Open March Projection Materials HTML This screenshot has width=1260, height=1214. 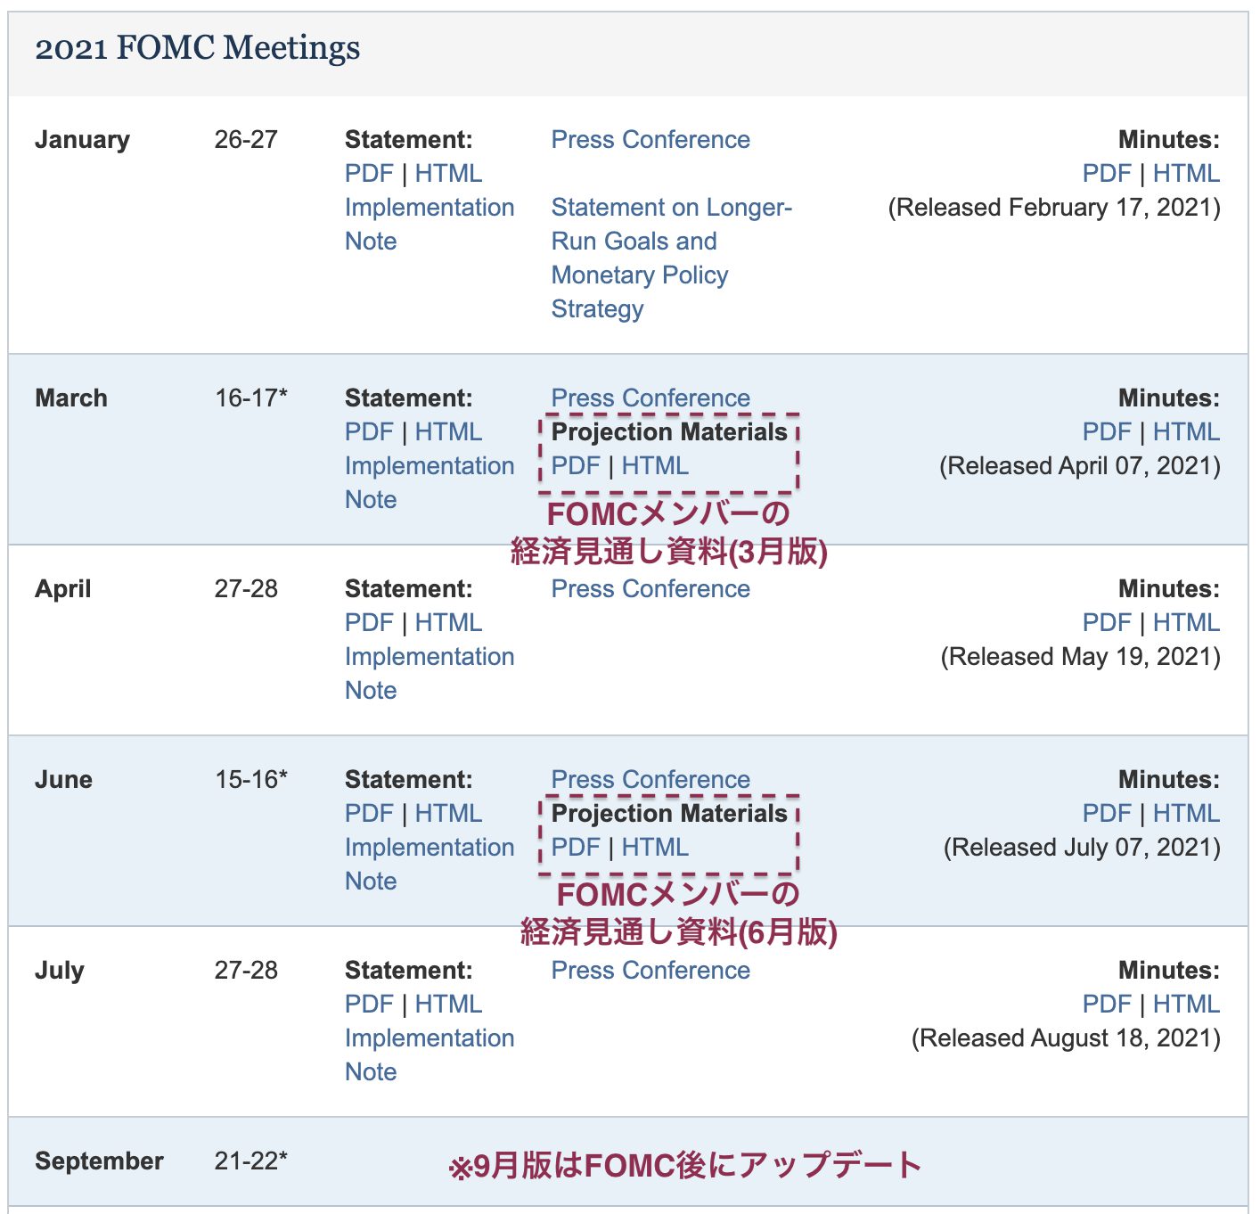pyautogui.click(x=655, y=466)
